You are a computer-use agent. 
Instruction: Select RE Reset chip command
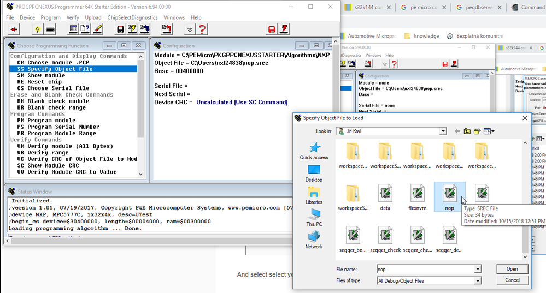tap(73, 82)
